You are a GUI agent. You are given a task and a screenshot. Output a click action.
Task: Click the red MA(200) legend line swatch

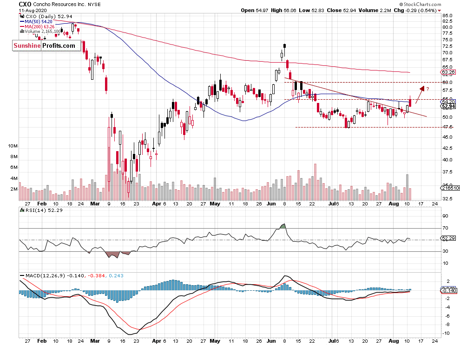(x=22, y=26)
